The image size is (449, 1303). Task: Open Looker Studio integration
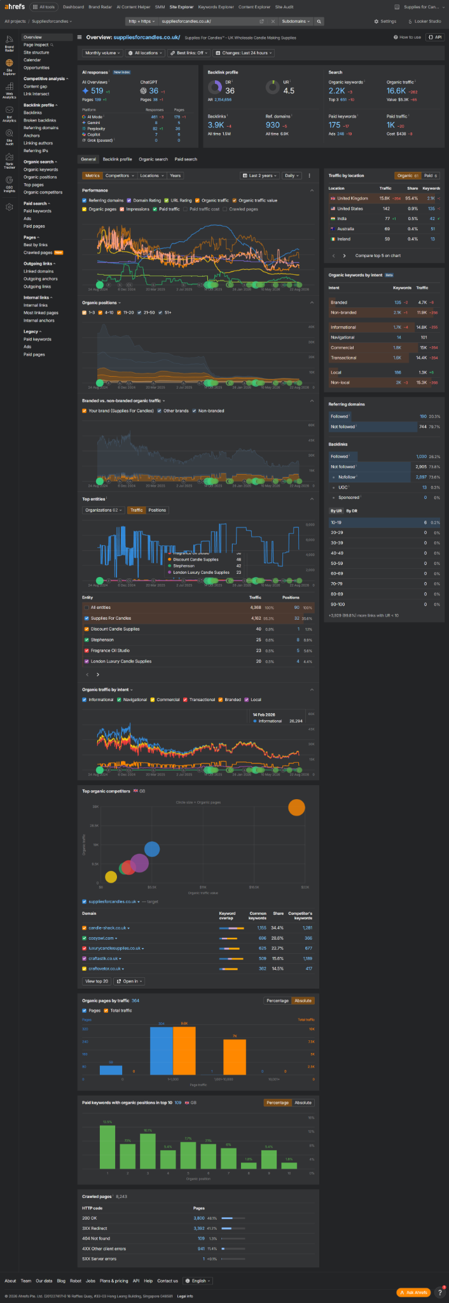pyautogui.click(x=424, y=21)
